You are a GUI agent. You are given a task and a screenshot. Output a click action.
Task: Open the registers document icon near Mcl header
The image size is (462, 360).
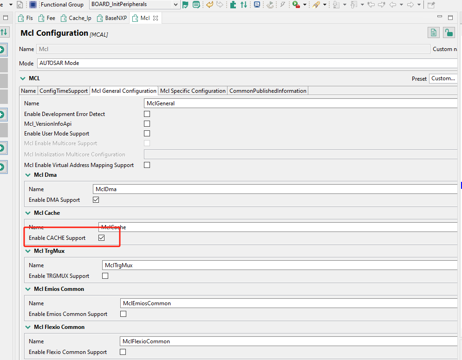click(433, 32)
